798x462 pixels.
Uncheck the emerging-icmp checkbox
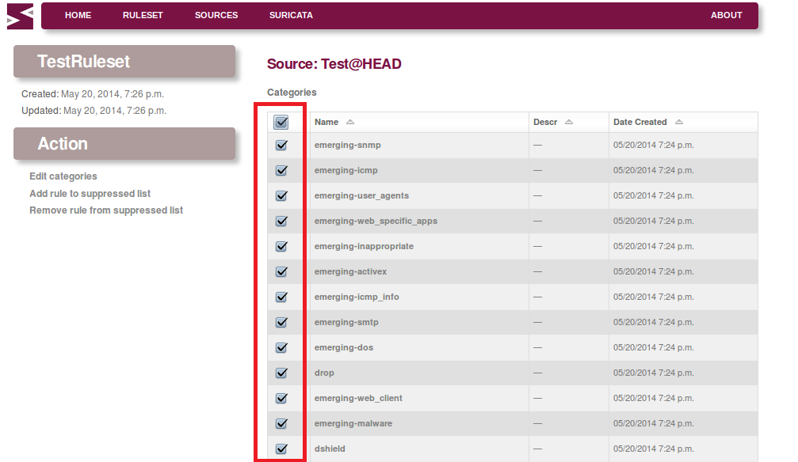click(281, 170)
